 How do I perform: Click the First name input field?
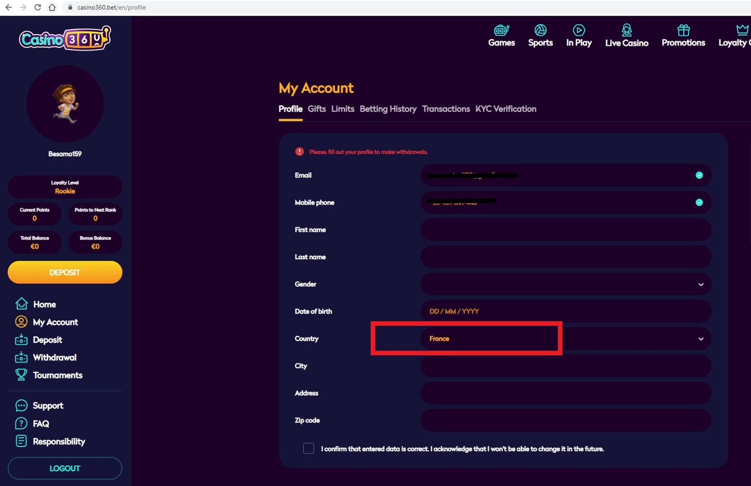(566, 230)
